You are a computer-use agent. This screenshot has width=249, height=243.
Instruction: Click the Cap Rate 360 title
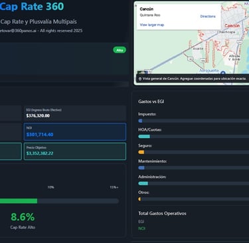pos(32,6)
